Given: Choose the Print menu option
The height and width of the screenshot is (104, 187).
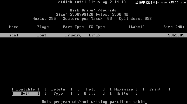Looking at the screenshot, I should point(156,89).
